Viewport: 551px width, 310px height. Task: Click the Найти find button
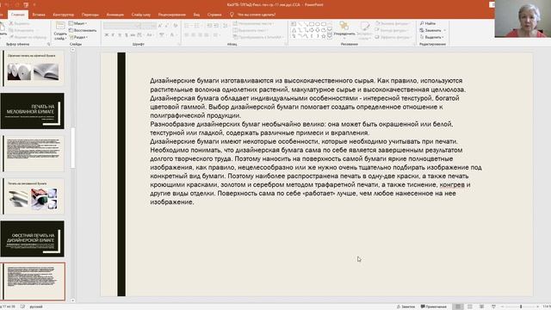point(428,23)
